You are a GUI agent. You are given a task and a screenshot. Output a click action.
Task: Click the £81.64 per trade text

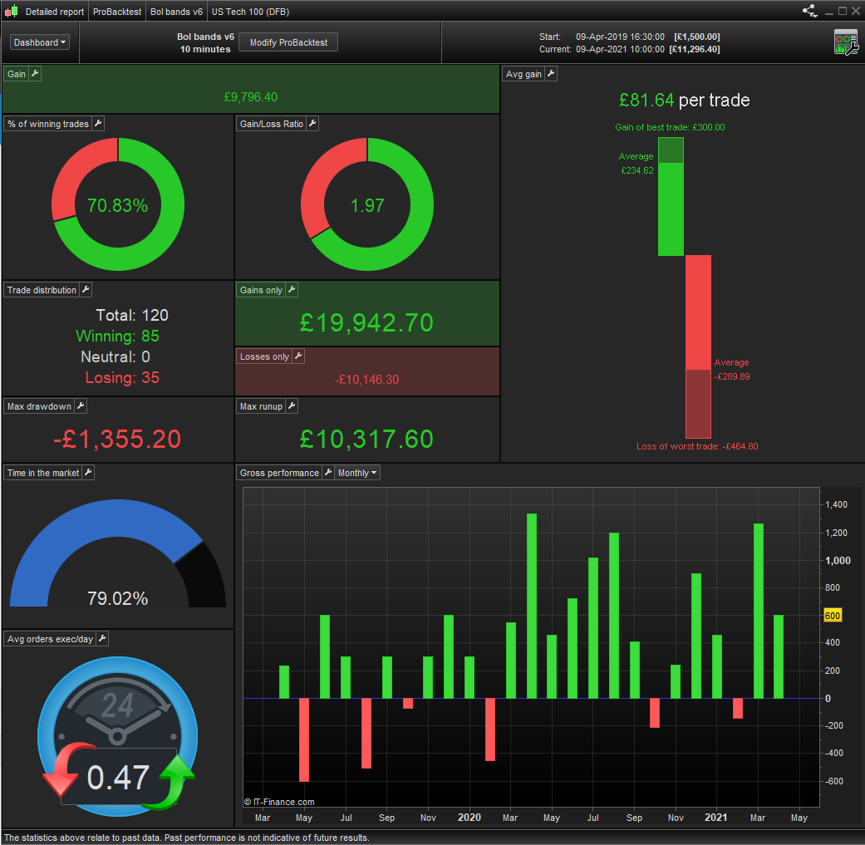click(684, 100)
